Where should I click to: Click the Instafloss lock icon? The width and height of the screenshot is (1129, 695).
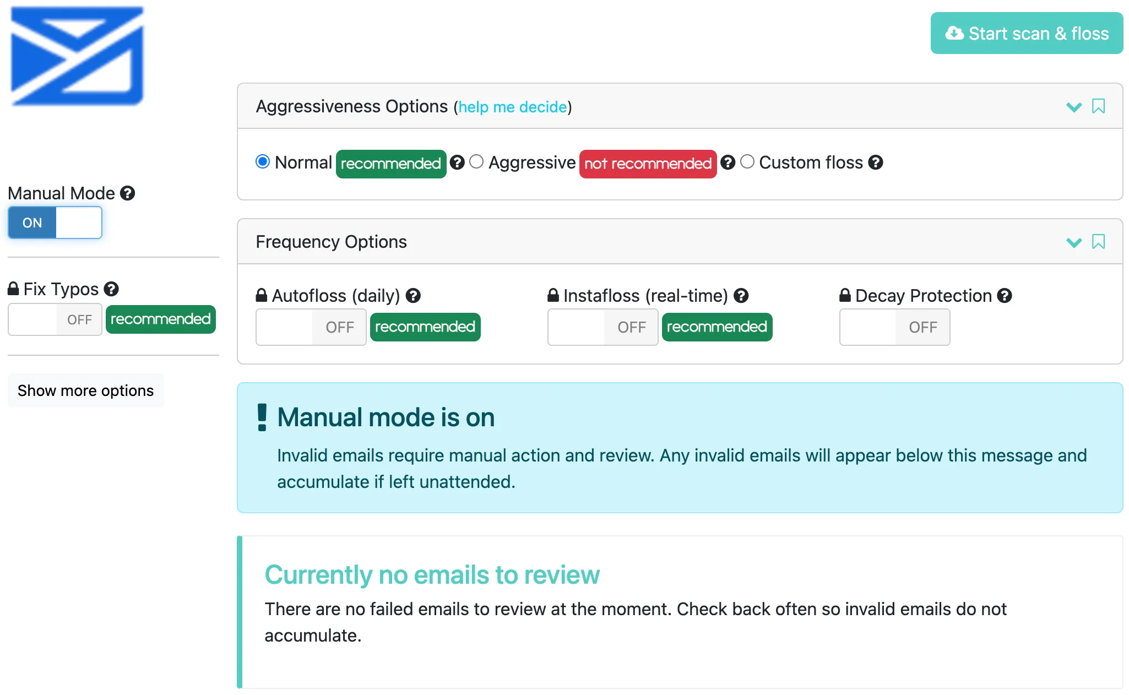pos(553,295)
